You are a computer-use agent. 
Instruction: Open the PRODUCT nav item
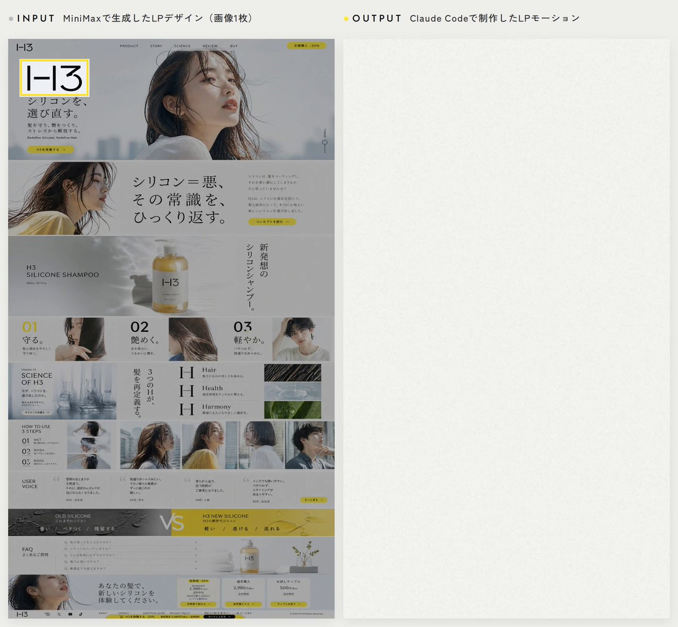coord(129,46)
